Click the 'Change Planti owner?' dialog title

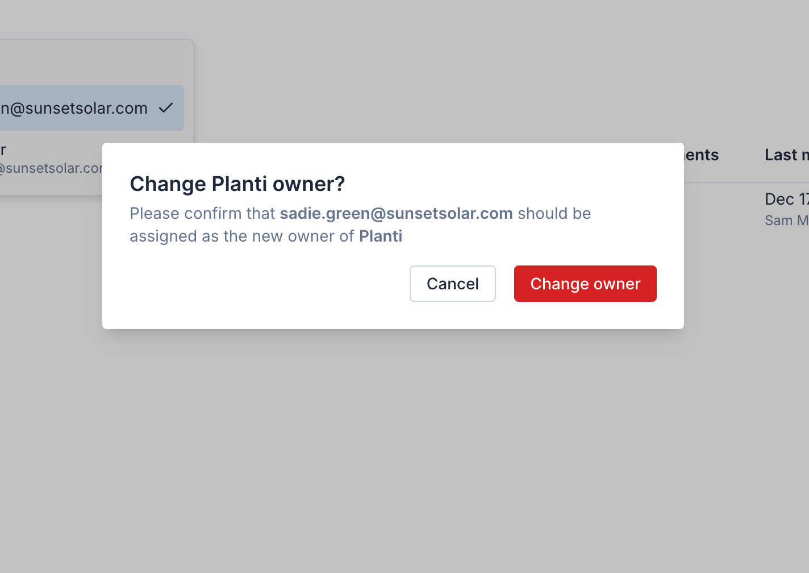(237, 184)
